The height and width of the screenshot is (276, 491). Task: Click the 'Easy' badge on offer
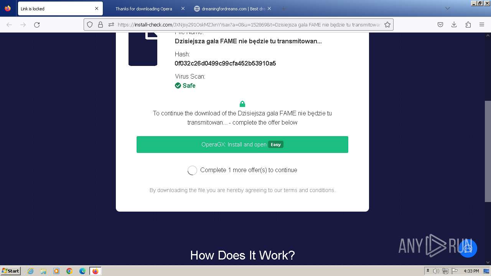pyautogui.click(x=275, y=145)
